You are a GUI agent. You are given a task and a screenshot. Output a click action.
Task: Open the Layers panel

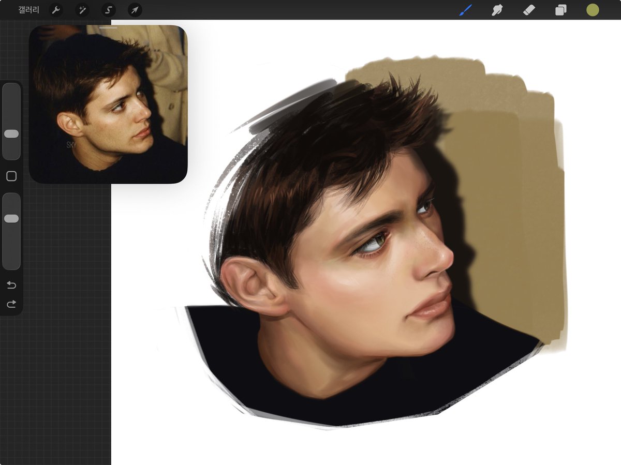click(x=561, y=10)
